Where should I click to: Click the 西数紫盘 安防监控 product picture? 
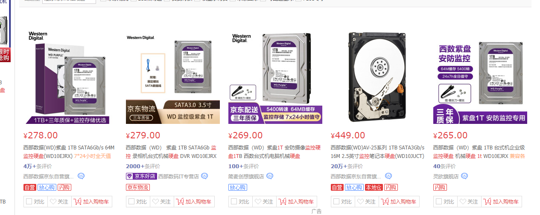pyautogui.click(x=480, y=77)
